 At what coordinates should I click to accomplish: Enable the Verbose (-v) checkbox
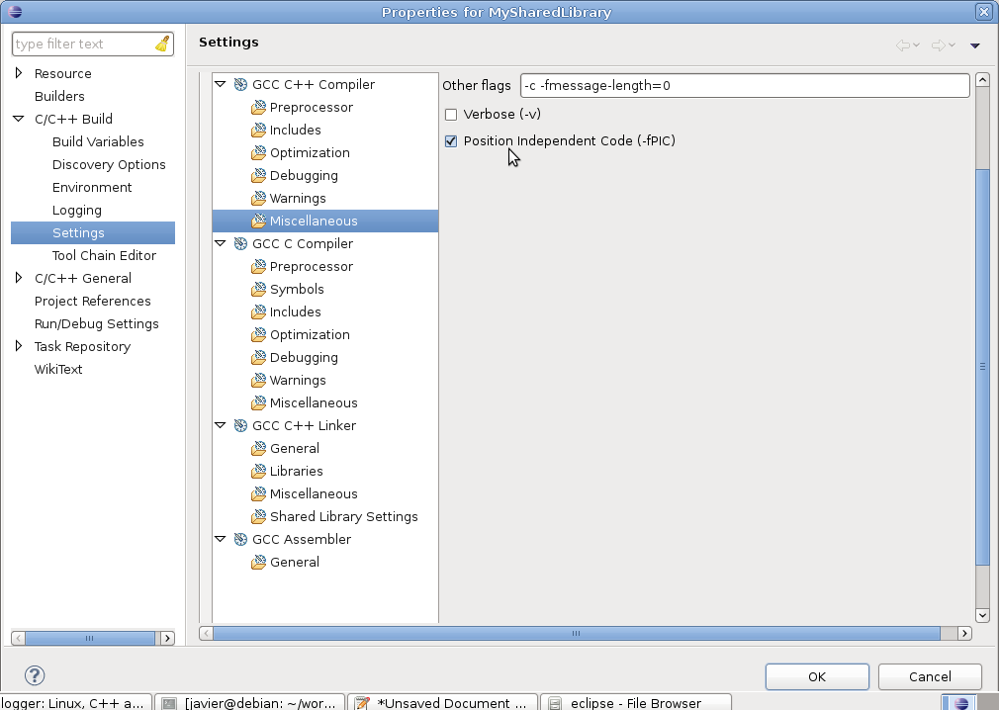pos(451,115)
